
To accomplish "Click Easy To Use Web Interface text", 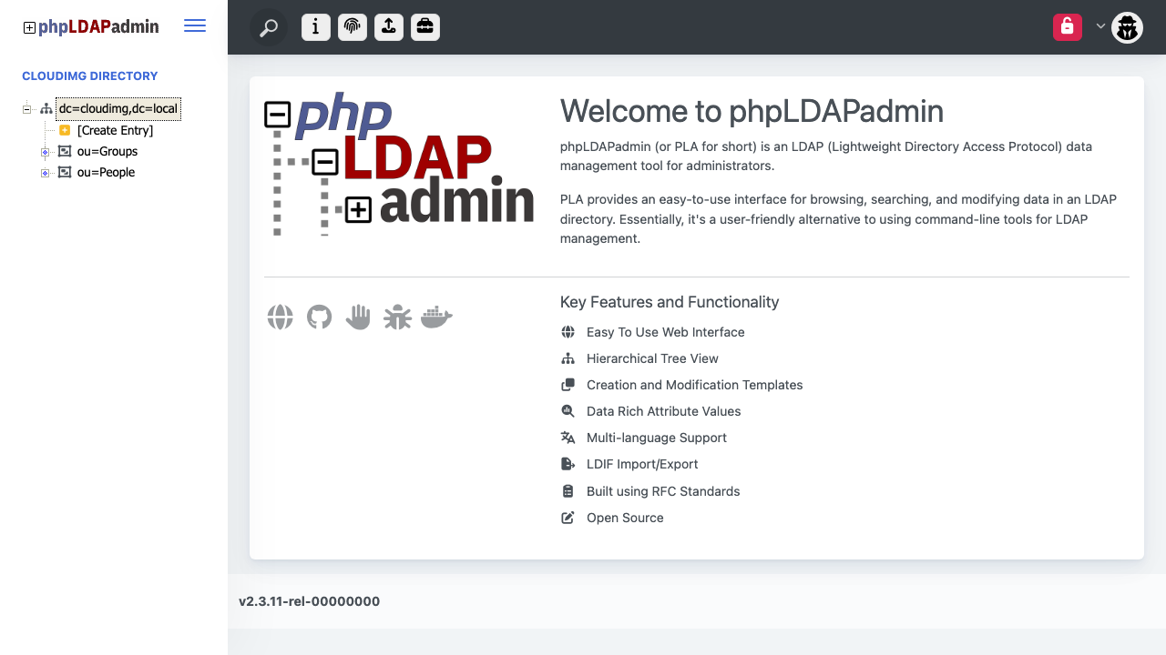I will pos(666,332).
